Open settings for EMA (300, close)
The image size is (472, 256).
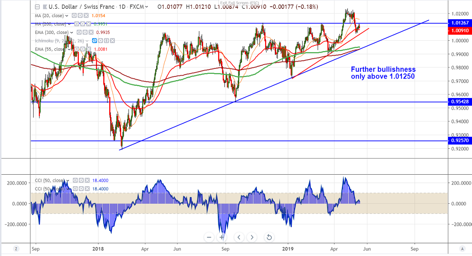[85, 32]
